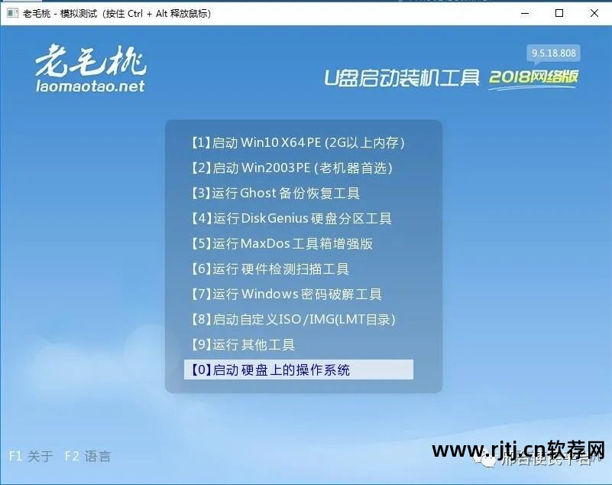Minimize the 老毛桃 模拟测试 window
This screenshot has width=612, height=485.
(525, 13)
